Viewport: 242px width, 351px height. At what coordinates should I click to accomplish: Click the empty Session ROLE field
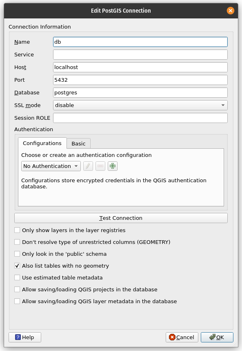(140, 118)
